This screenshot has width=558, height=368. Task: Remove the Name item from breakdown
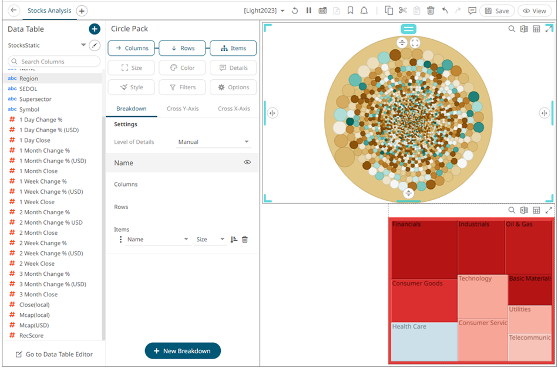(x=245, y=239)
